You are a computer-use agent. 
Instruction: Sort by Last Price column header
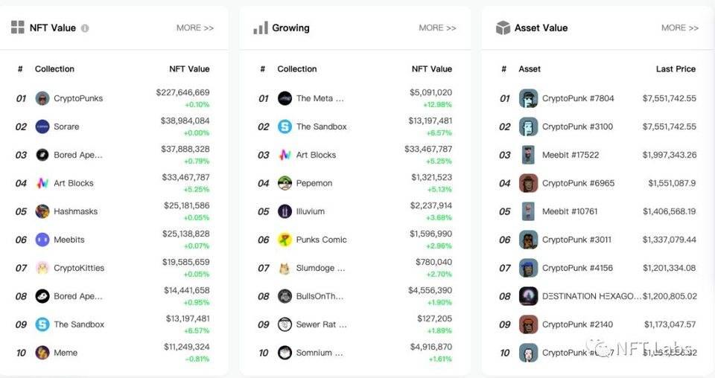point(676,69)
